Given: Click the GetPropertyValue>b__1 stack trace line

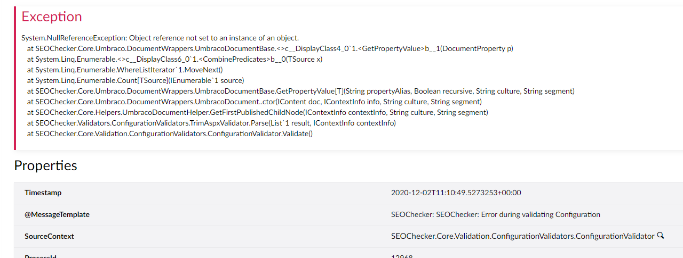Looking at the screenshot, I should (270, 48).
